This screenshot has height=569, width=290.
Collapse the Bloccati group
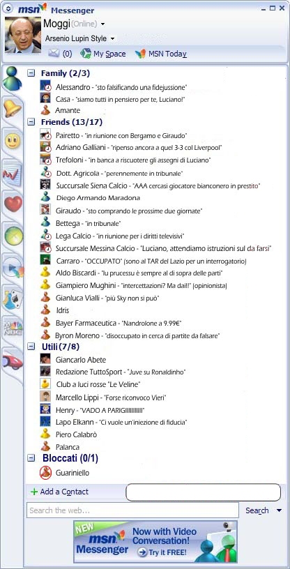(31, 458)
